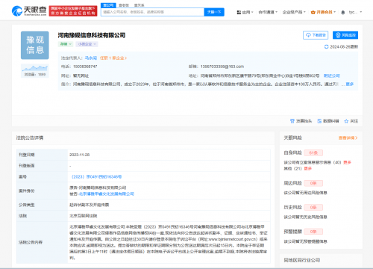Open defendant 北京瀑雅伟睿文化发展有限公司 link
This screenshot has height=269, width=373.
point(107,194)
